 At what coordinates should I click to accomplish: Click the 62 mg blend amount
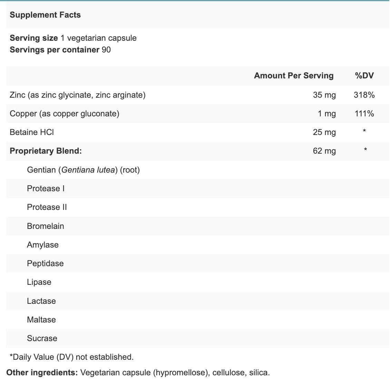coord(324,151)
